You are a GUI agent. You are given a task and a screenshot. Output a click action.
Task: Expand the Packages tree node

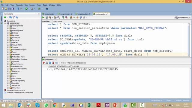click(8, 35)
